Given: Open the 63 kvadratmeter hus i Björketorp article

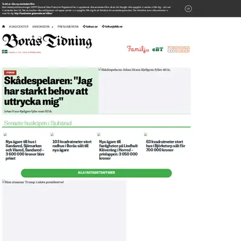Looking at the screenshot, I should click(166, 146).
